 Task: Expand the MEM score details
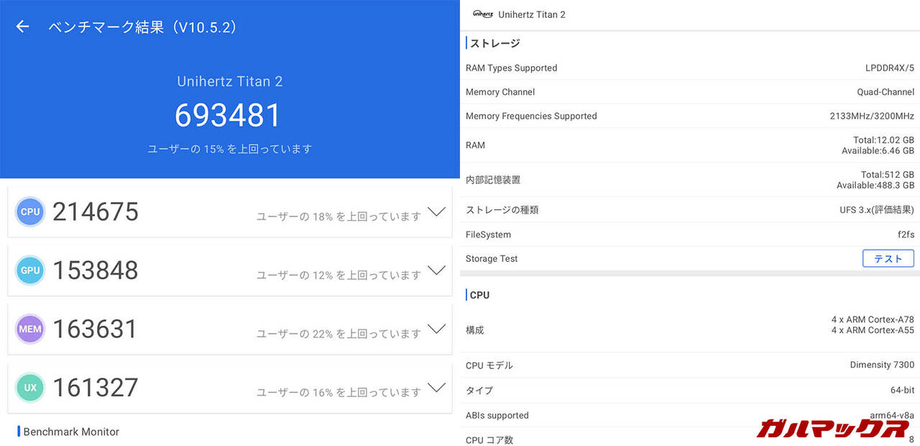tap(436, 329)
